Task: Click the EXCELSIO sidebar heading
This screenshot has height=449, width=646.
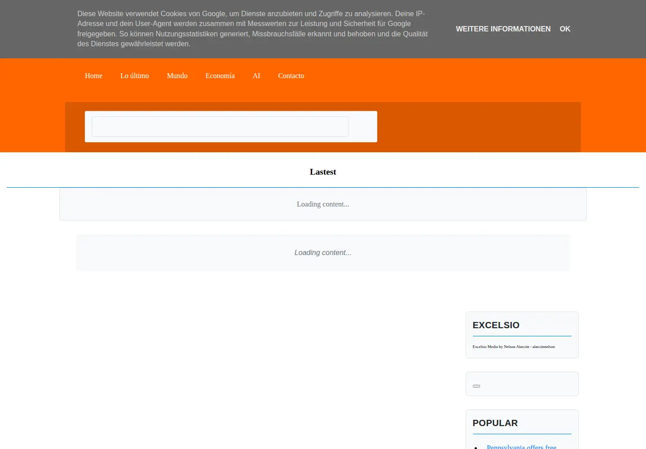Action: coord(496,325)
